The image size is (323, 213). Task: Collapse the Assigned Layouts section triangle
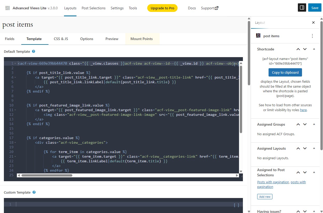pyautogui.click(x=314, y=148)
